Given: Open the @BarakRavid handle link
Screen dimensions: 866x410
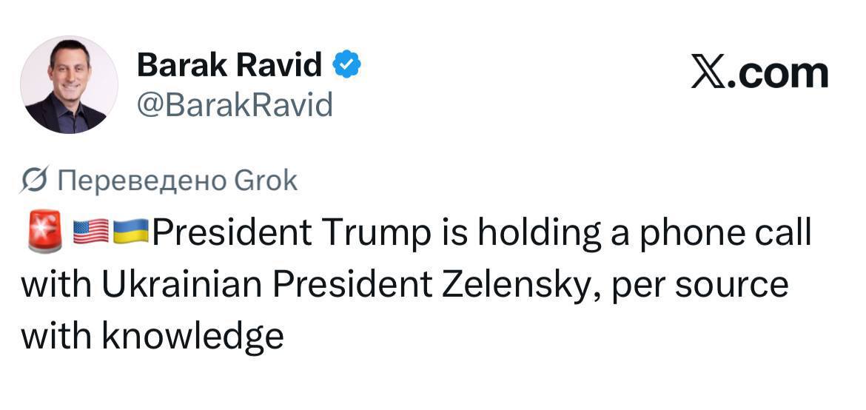Looking at the screenshot, I should point(235,105).
